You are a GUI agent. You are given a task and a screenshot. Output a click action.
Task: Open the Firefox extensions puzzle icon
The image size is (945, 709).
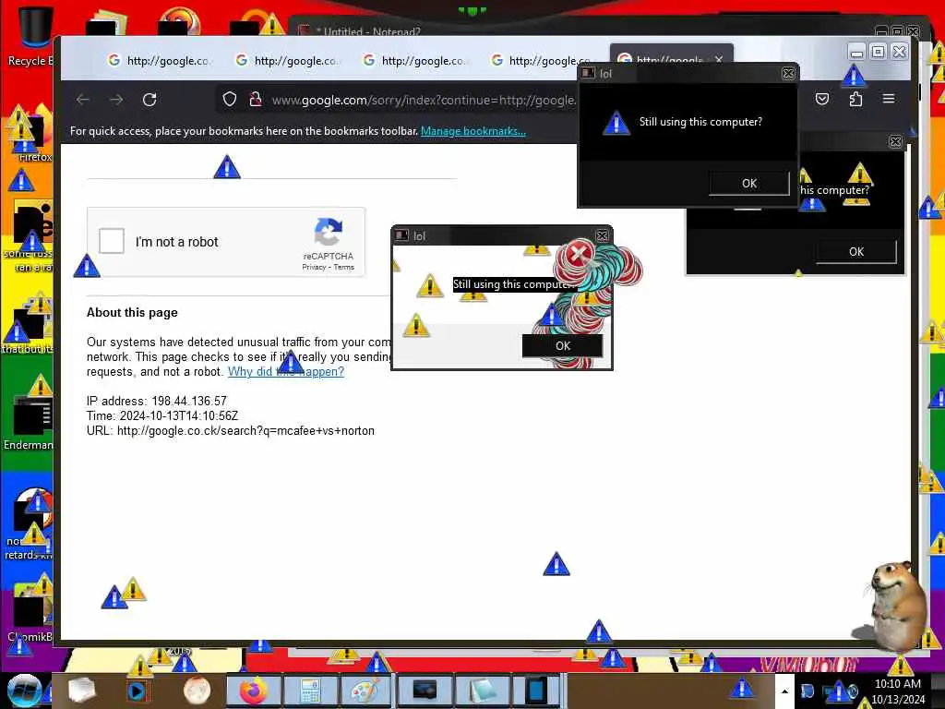[x=855, y=99]
